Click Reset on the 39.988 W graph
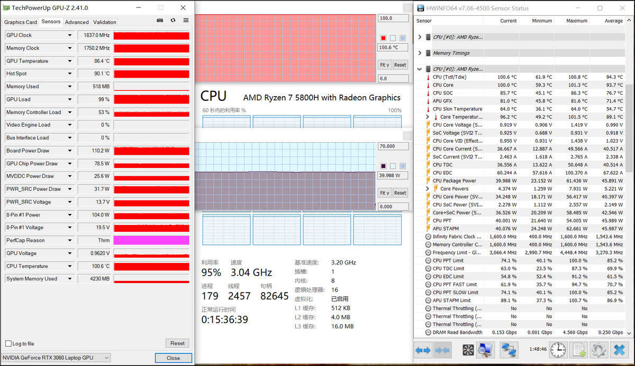The height and width of the screenshot is (366, 635). tap(400, 193)
